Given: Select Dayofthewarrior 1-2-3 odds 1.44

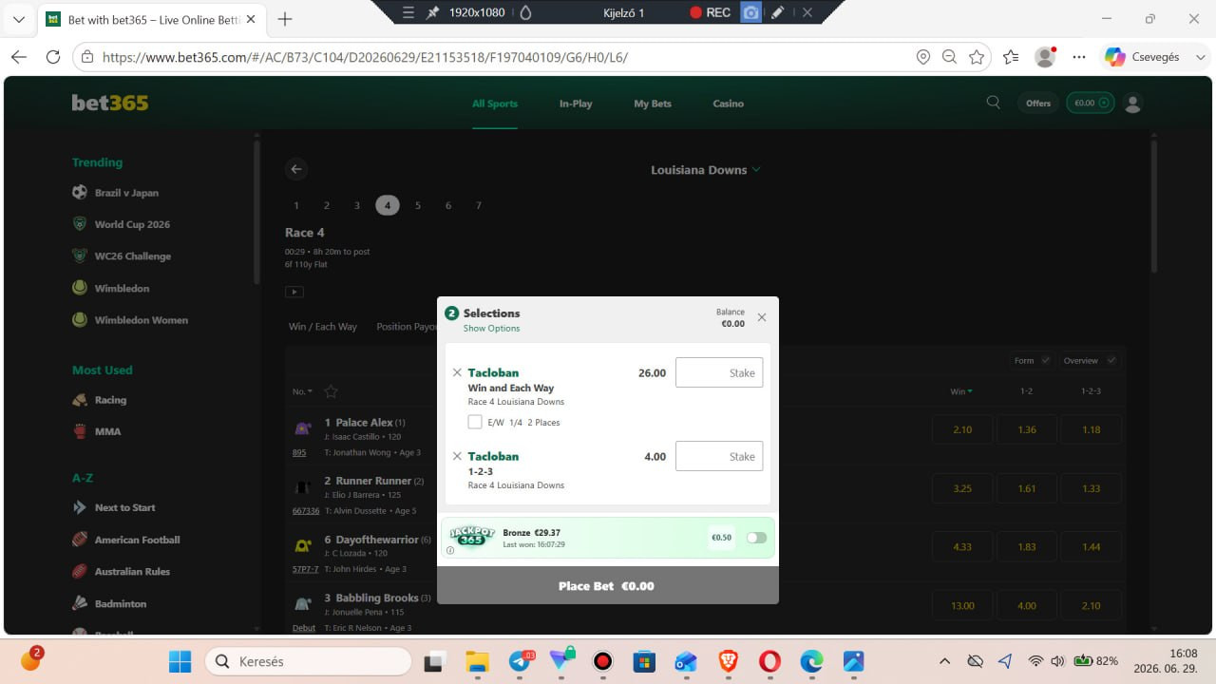Looking at the screenshot, I should 1092,547.
